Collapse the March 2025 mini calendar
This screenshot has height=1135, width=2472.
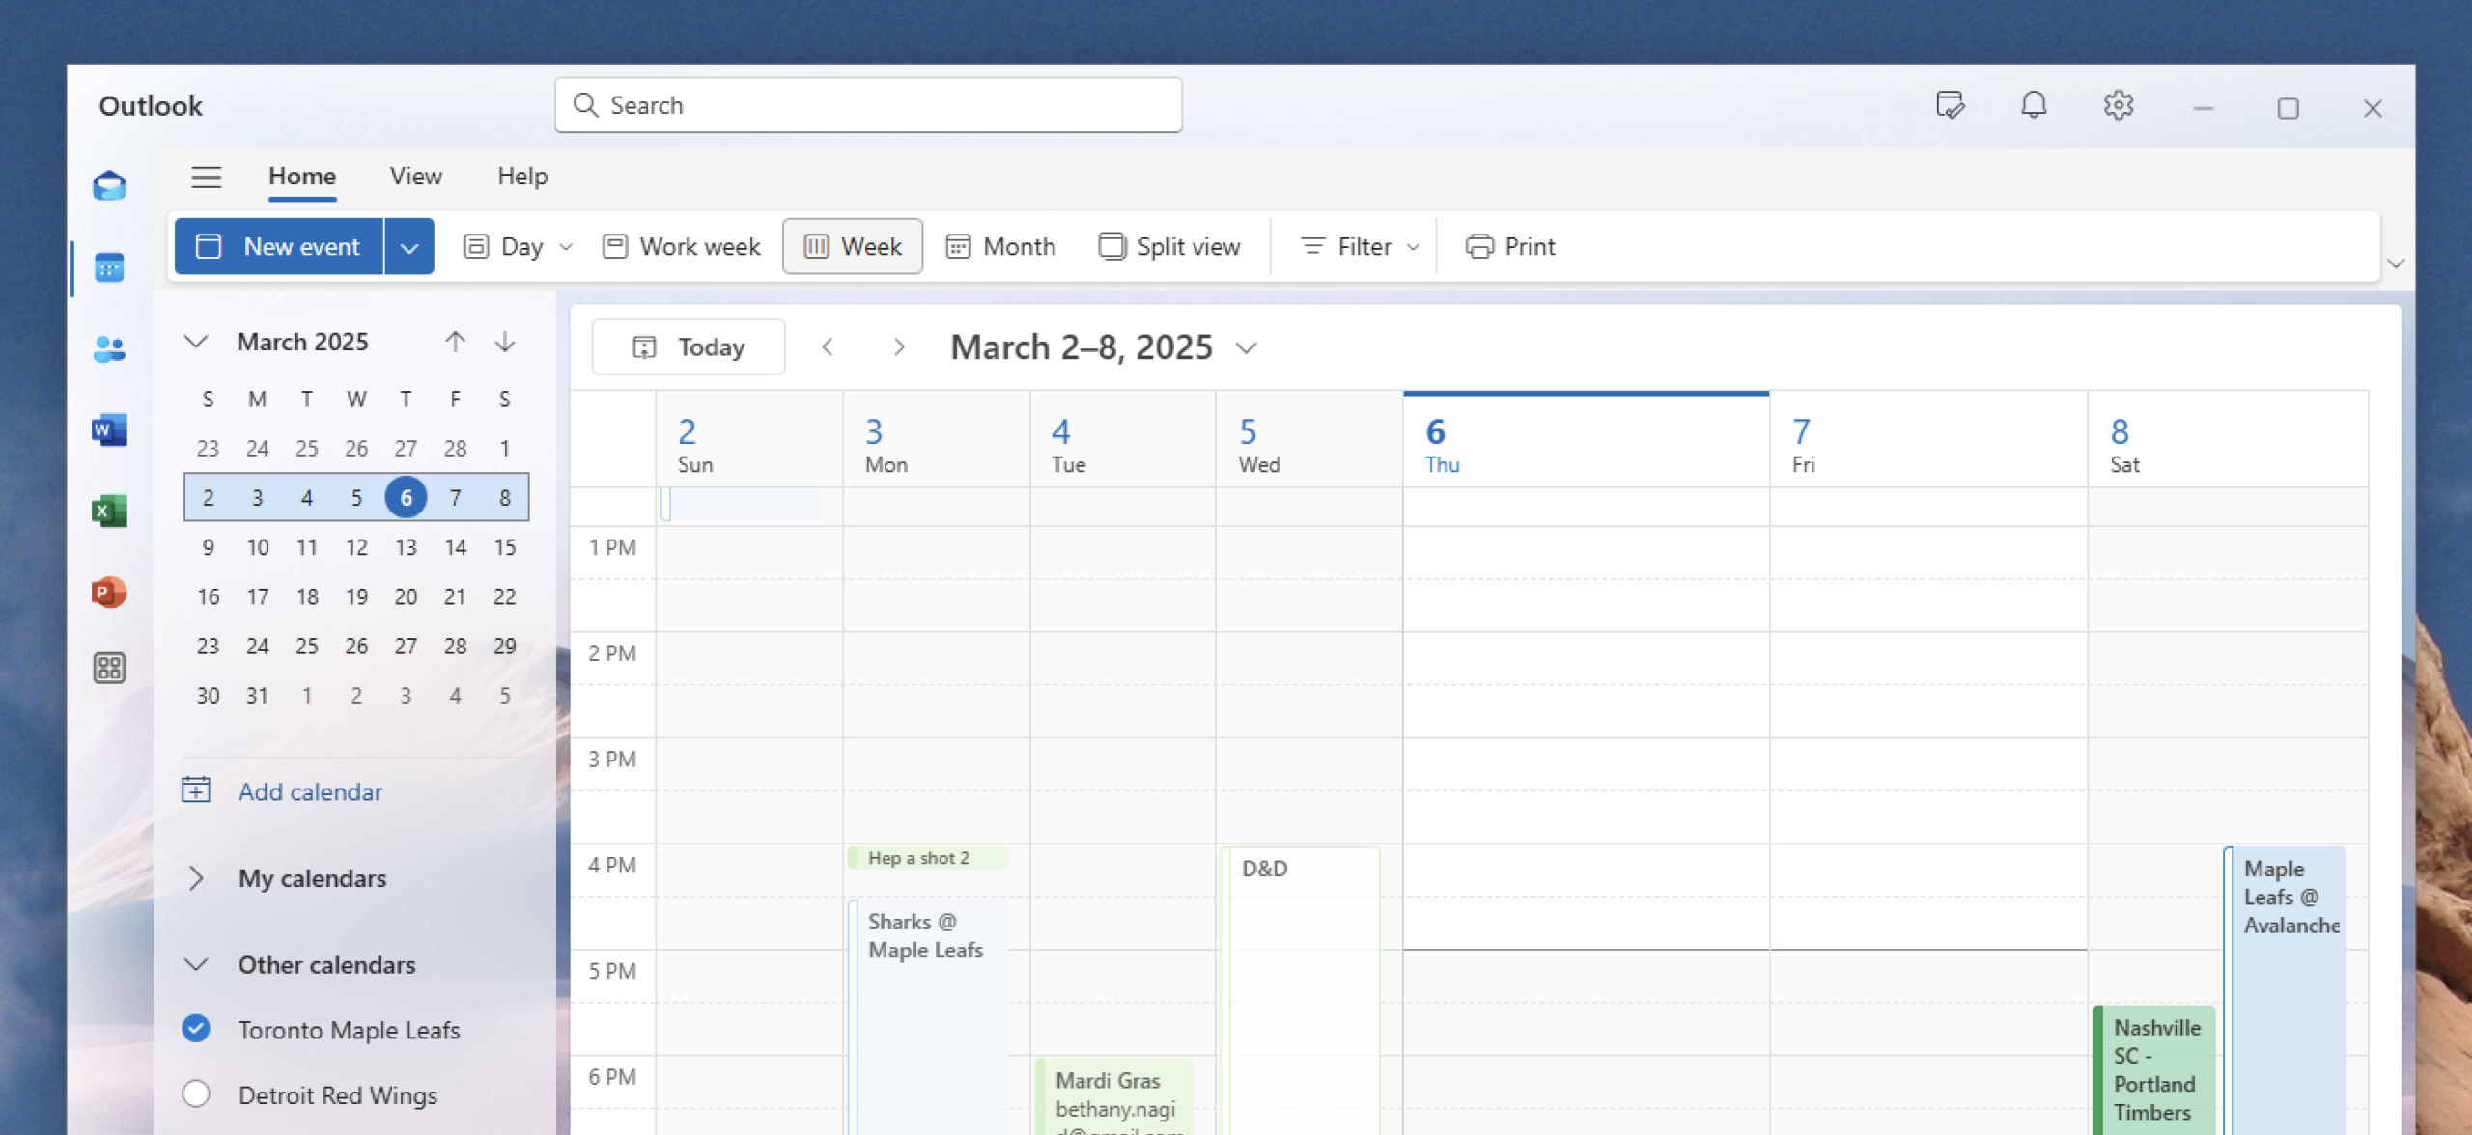pos(196,342)
